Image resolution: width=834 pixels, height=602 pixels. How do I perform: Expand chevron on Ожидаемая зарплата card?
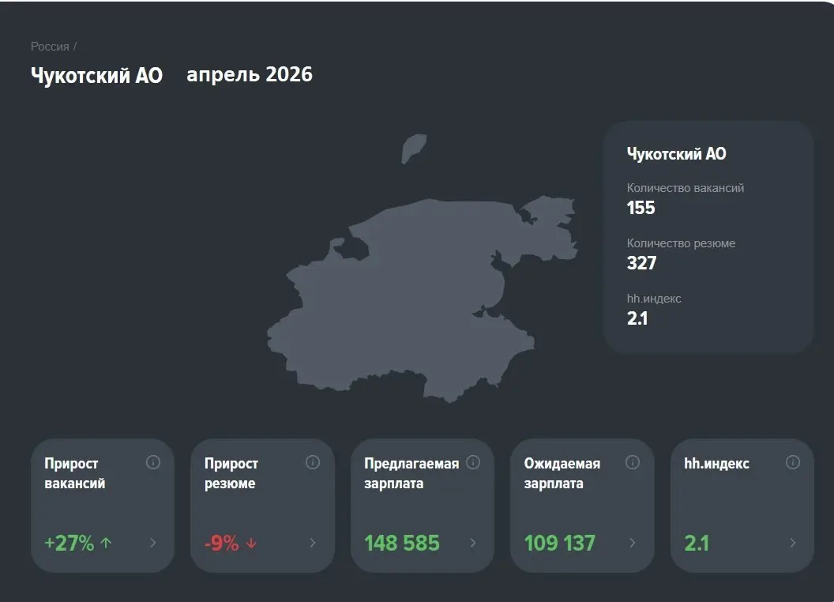point(633,543)
